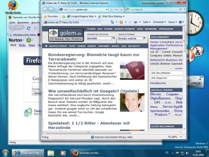Screen dimensions: 209x157
Task: Click Windows 7 link in Aktuelle Themen
Action: (x=162, y=115)
